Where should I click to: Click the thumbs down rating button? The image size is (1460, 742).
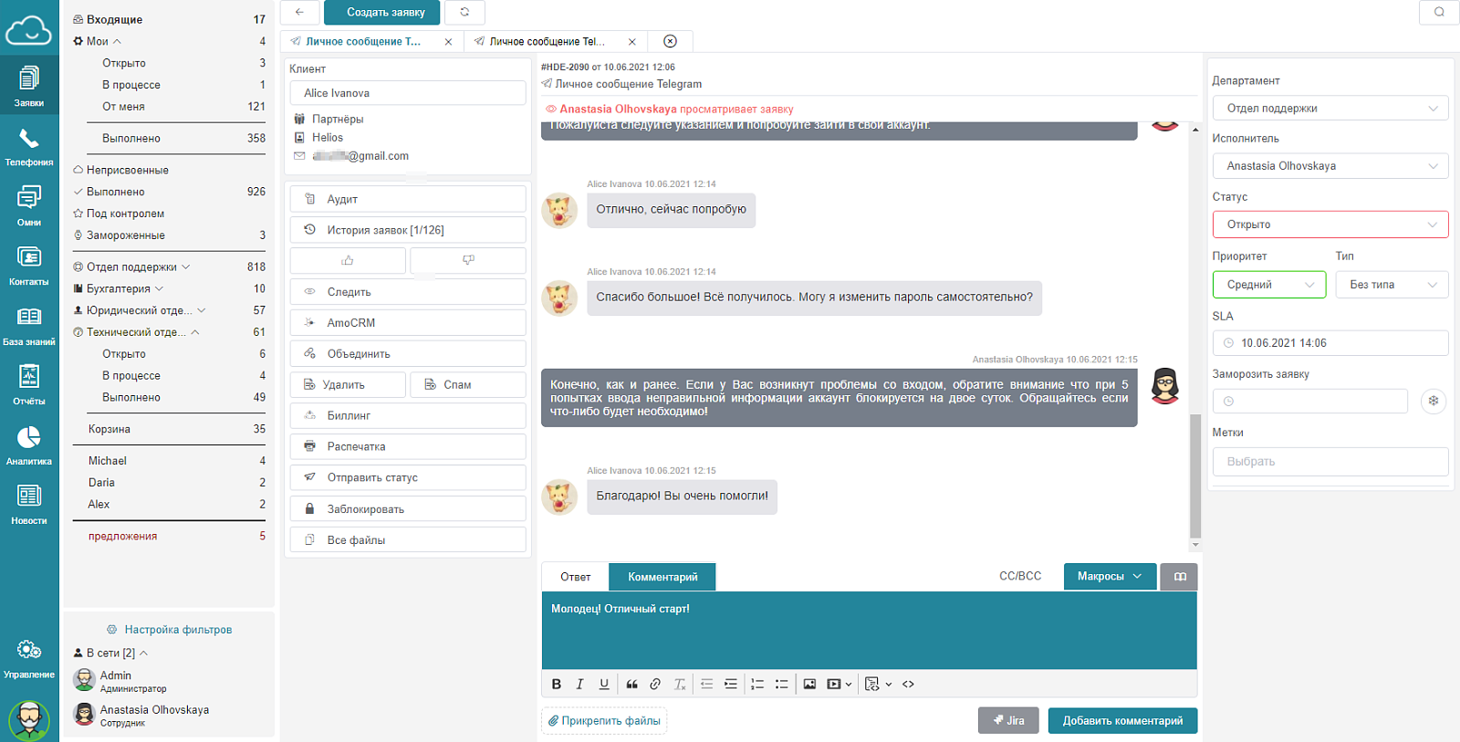coord(468,261)
